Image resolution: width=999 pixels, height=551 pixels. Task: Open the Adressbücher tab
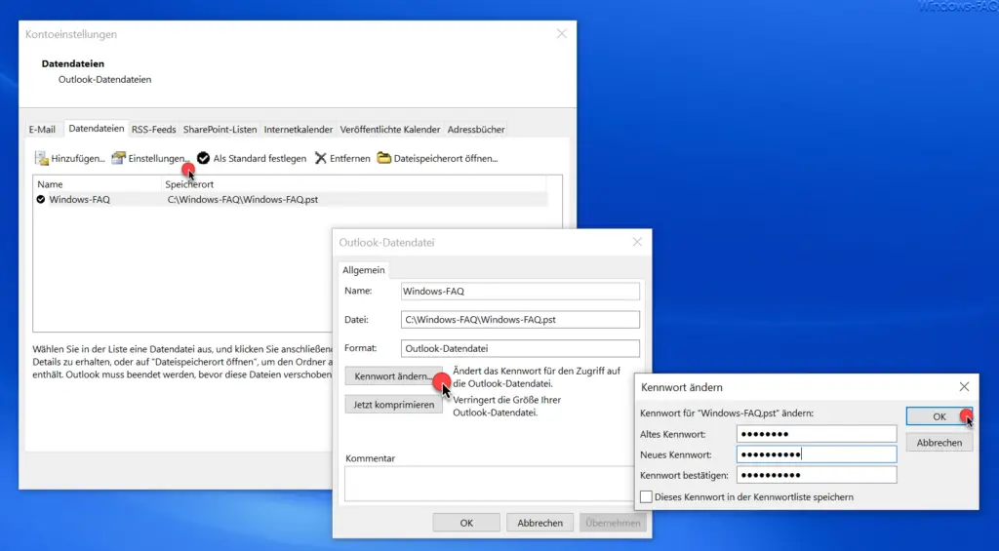(476, 130)
